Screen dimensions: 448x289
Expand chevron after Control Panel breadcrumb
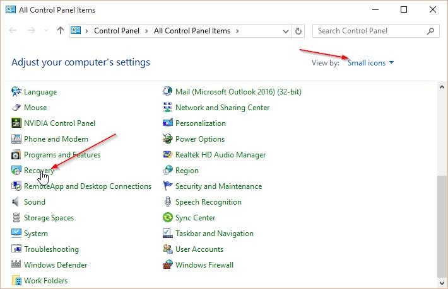click(146, 31)
